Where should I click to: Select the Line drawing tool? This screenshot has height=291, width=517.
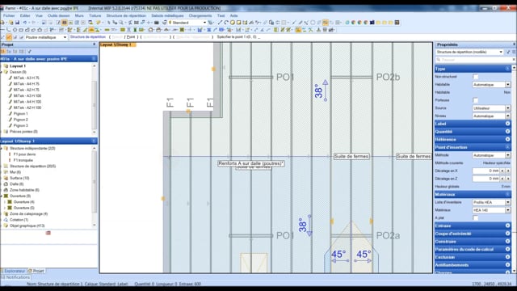pyautogui.click(x=220, y=23)
